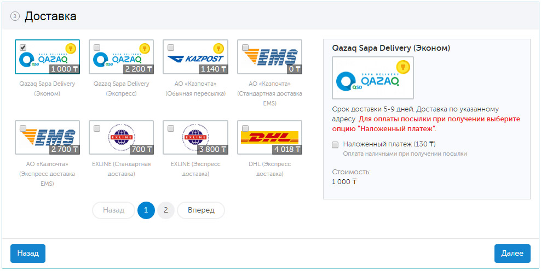Select page 1 in pagination
Screen dimensions: 541x271
(x=146, y=210)
